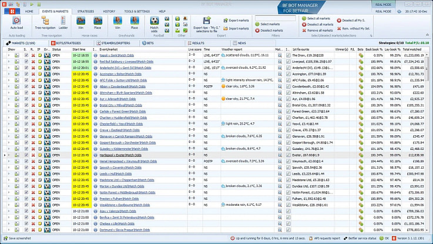Load Greyhounds Win markets
433x244 pixels.
click(118, 23)
